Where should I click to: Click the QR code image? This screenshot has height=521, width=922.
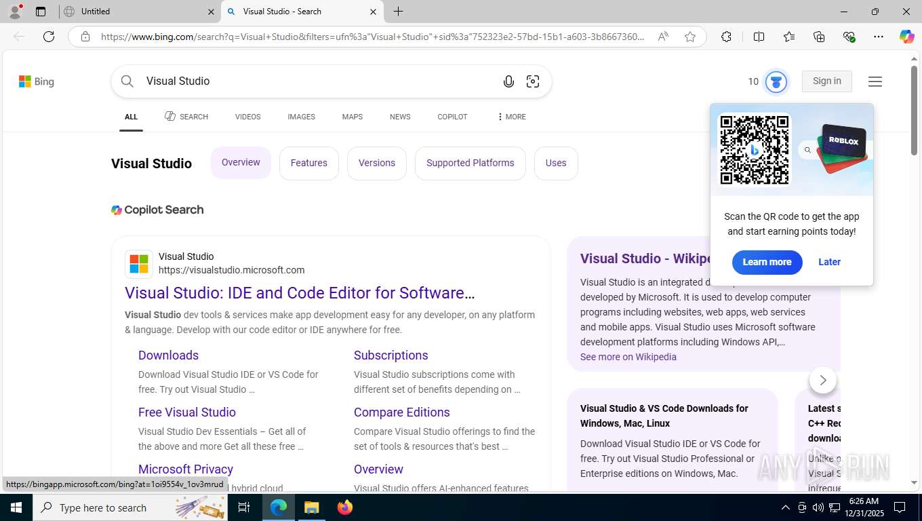click(x=755, y=149)
